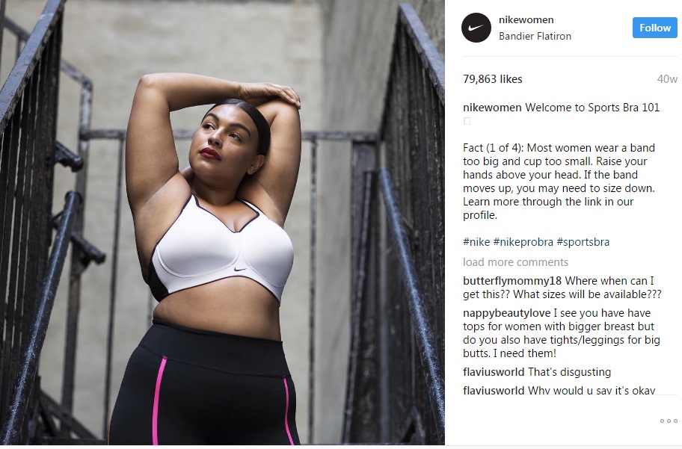Open the #nike hashtag
This screenshot has width=682, height=449.
pos(476,241)
